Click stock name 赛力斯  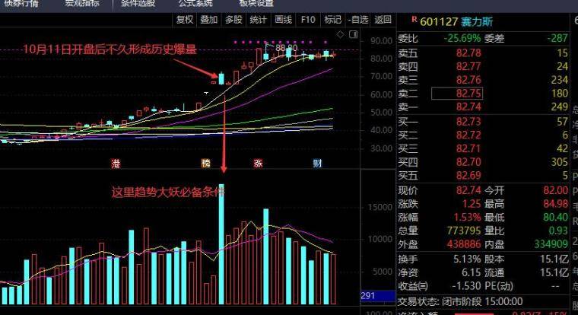tap(477, 22)
